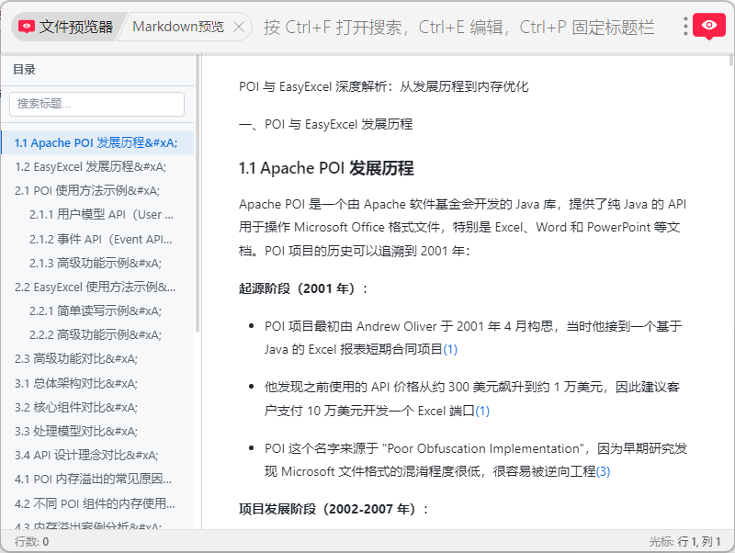Screen dimensions: 735x553
Task: Open outline item 2.2.1 简单读写示例
Action: point(97,310)
